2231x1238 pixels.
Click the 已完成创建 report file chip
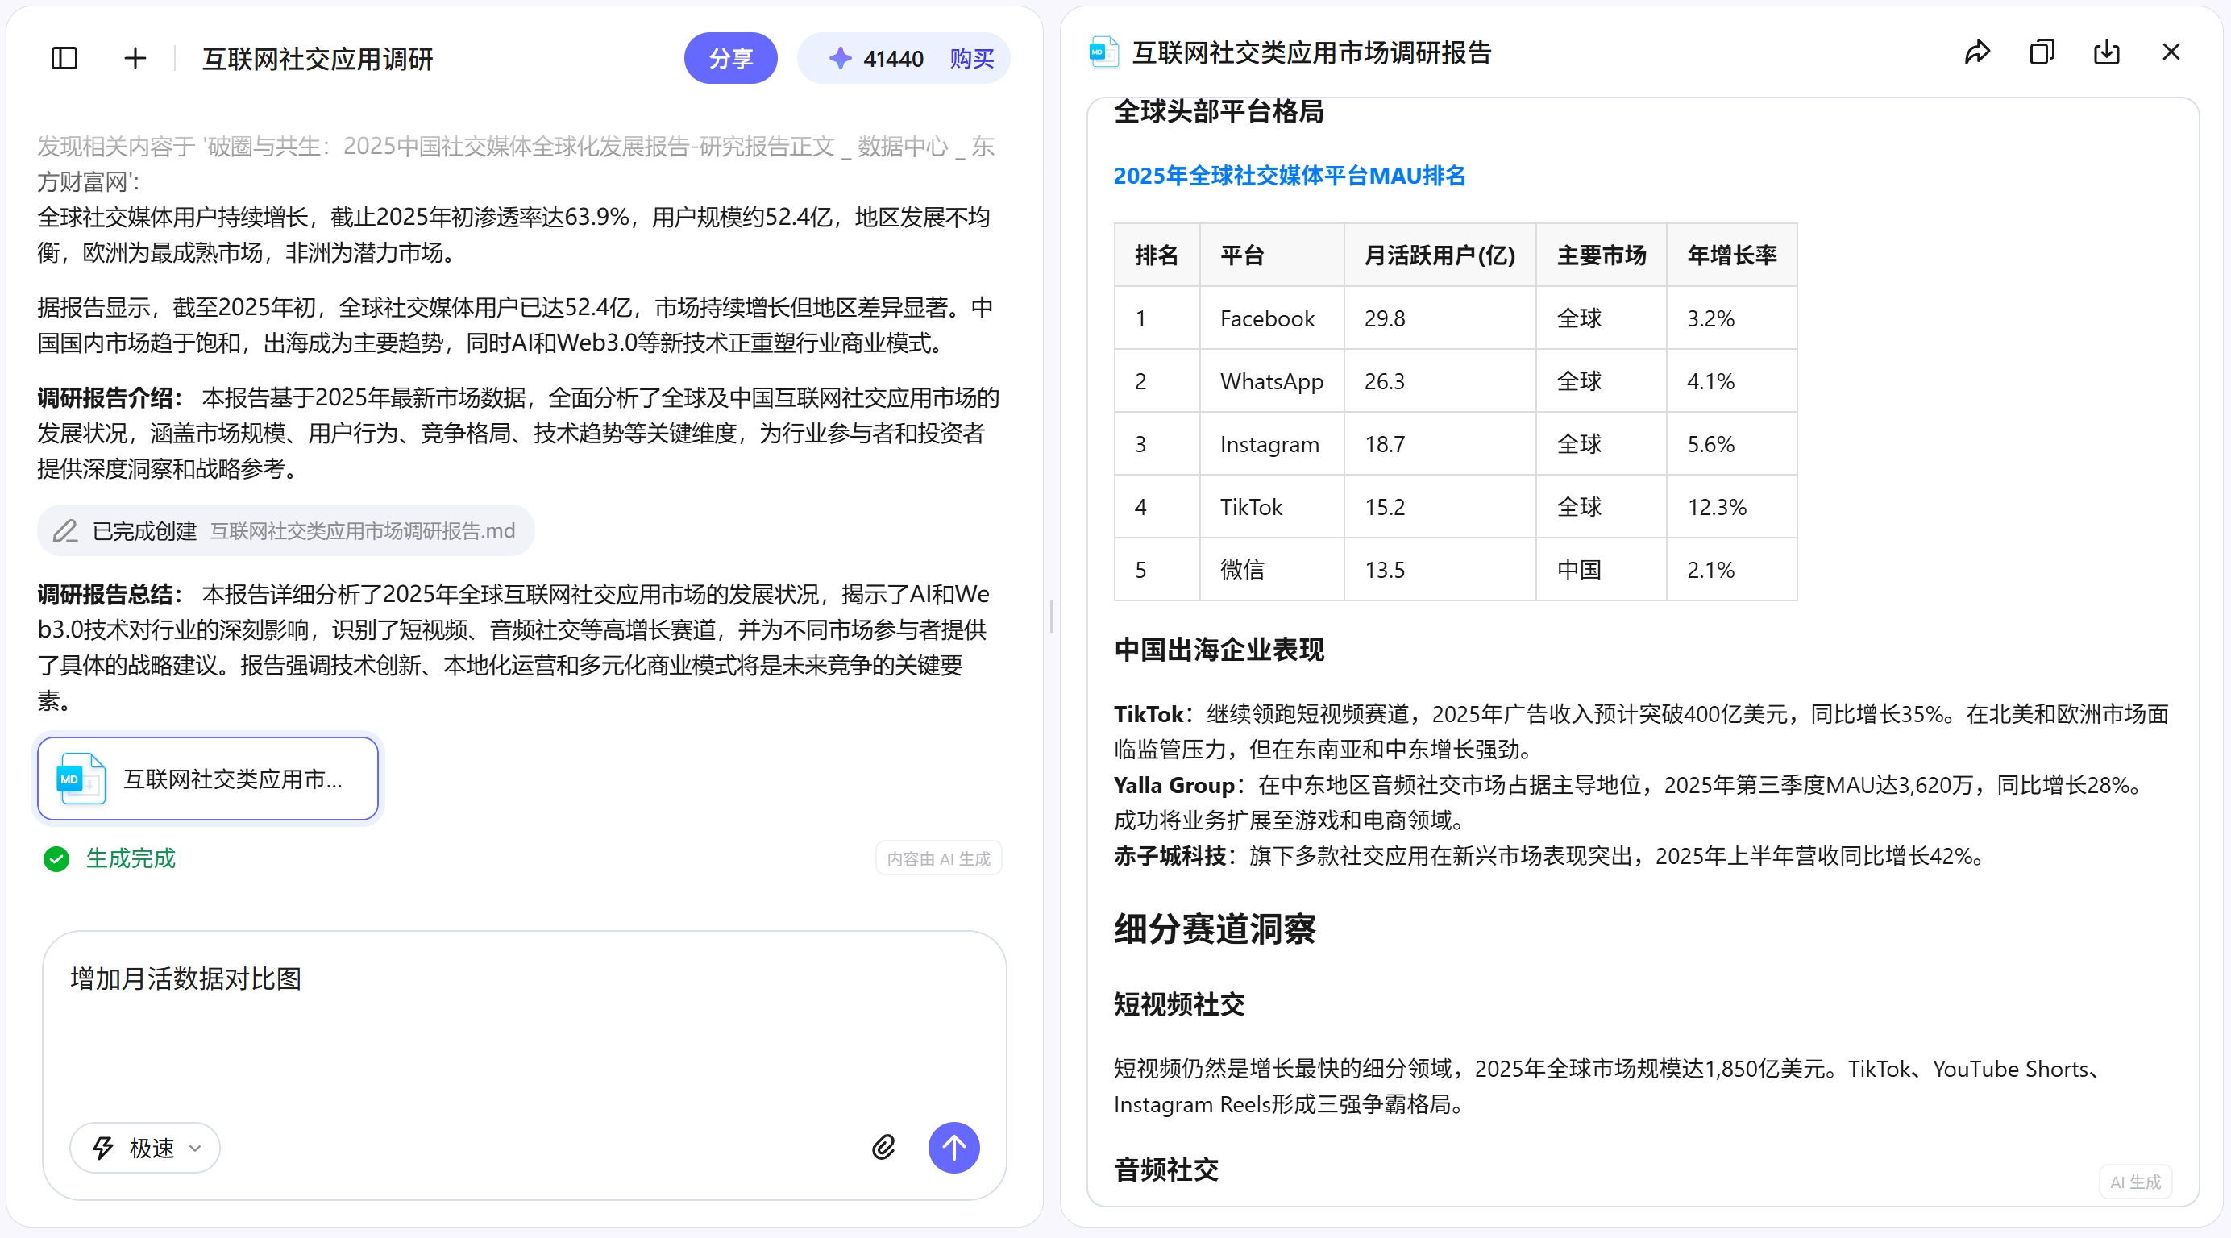point(286,531)
